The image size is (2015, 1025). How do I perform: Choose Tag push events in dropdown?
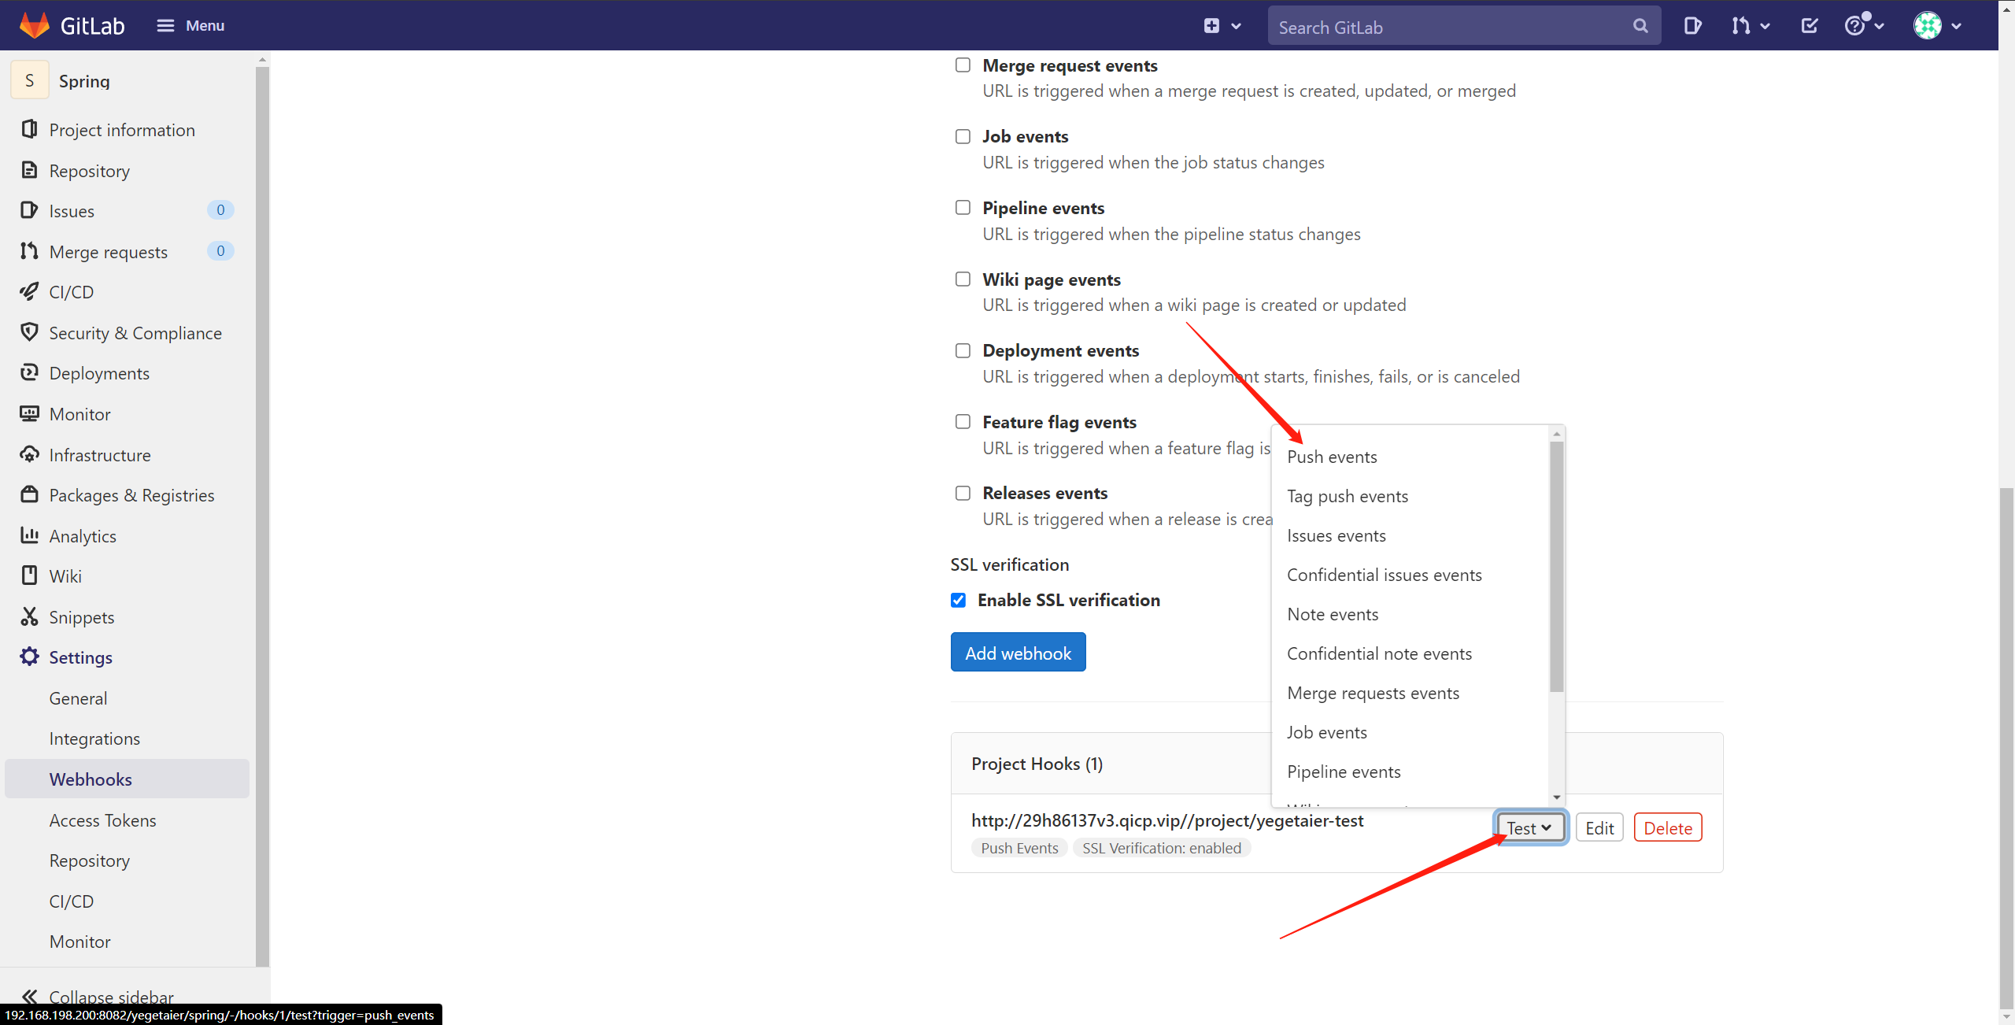click(1347, 496)
